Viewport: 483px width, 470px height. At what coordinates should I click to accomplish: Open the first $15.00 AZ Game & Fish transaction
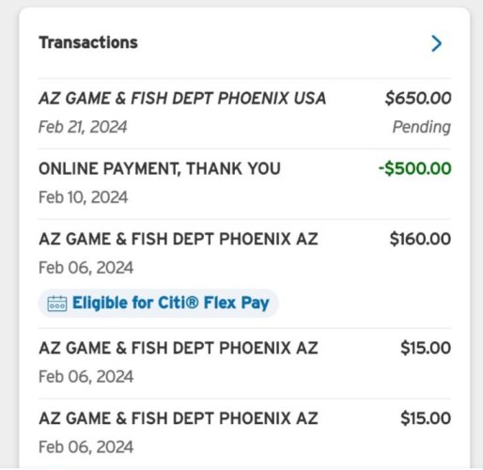coord(244,363)
